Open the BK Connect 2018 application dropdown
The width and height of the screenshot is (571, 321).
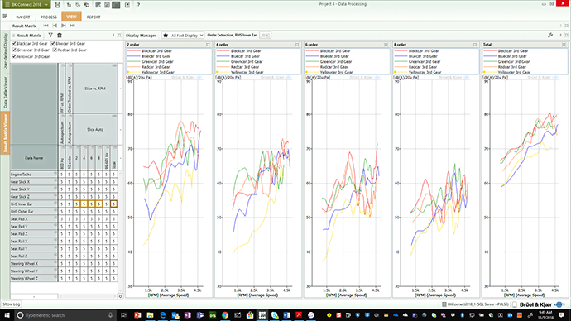[26, 5]
